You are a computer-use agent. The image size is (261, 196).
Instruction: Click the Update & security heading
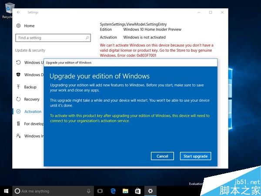click(x=30, y=51)
